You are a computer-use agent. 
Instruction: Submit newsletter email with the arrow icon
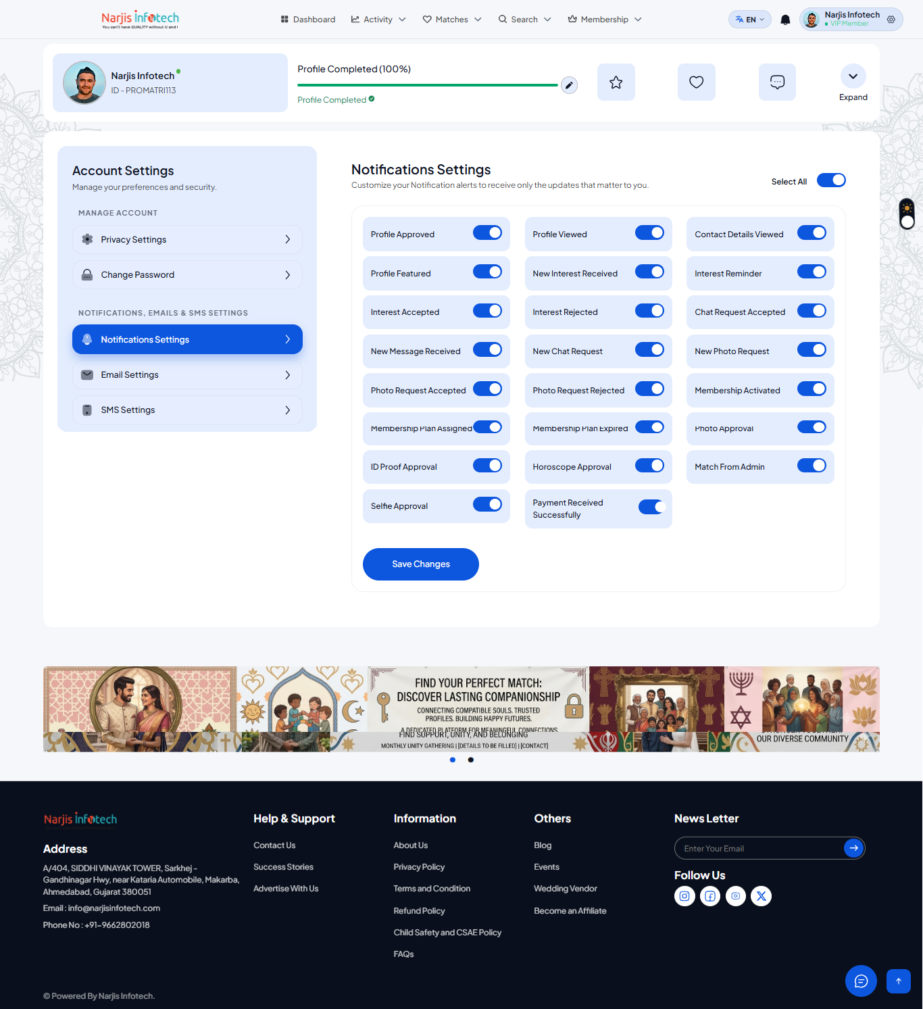tap(854, 848)
